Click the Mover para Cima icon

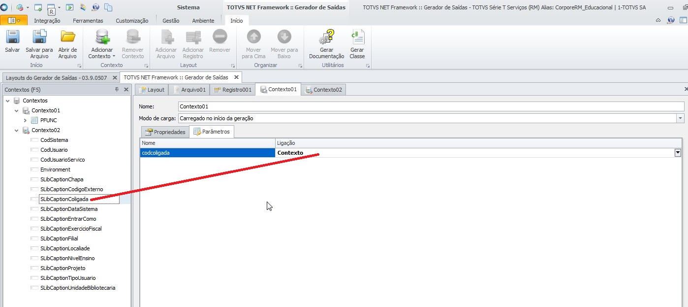click(253, 37)
